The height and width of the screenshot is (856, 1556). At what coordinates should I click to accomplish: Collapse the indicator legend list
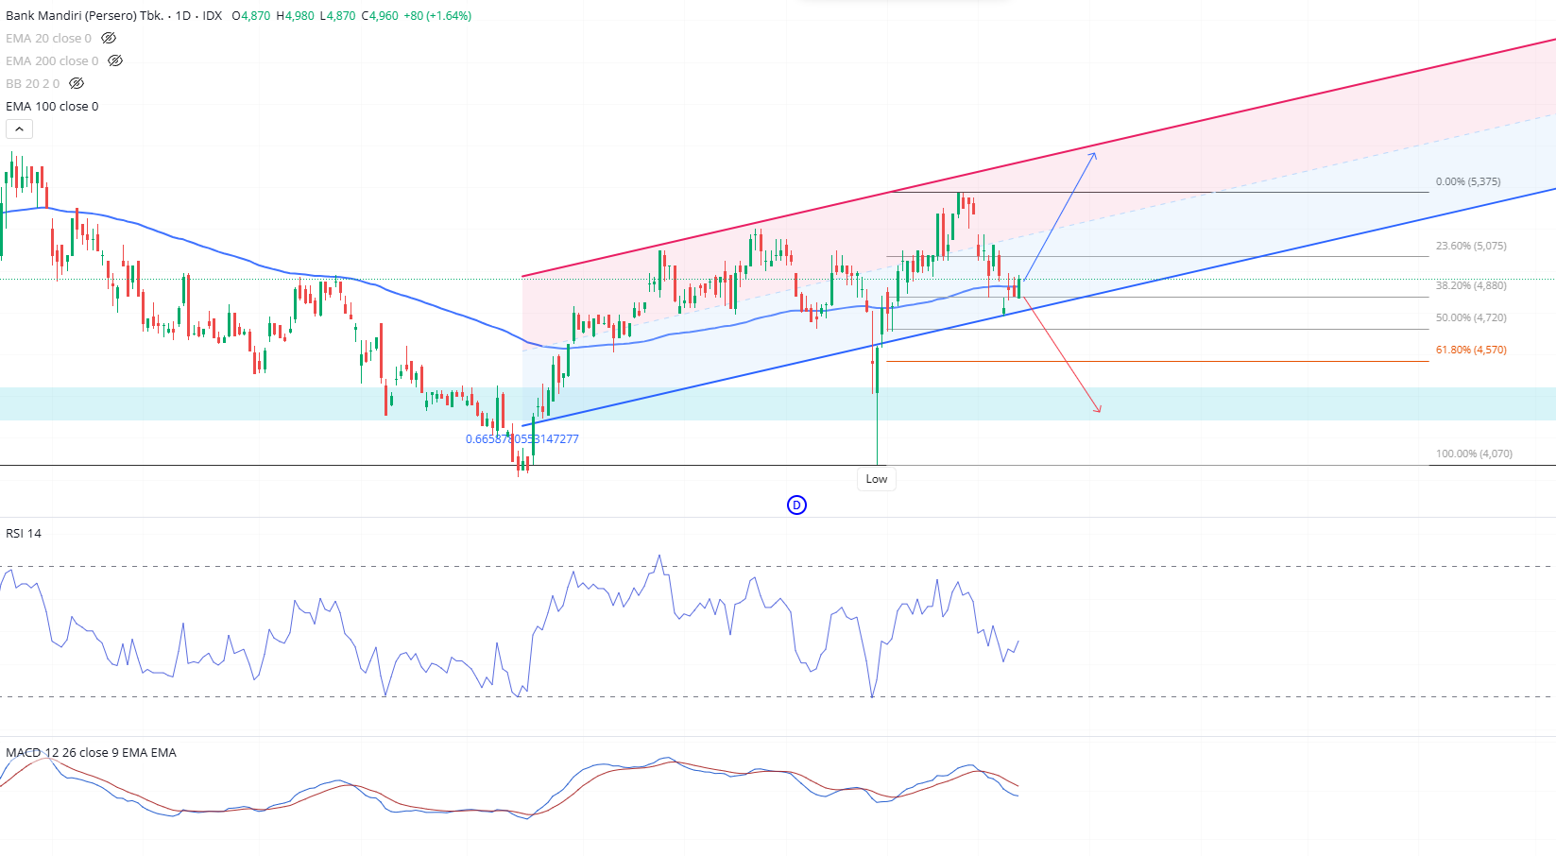point(19,129)
